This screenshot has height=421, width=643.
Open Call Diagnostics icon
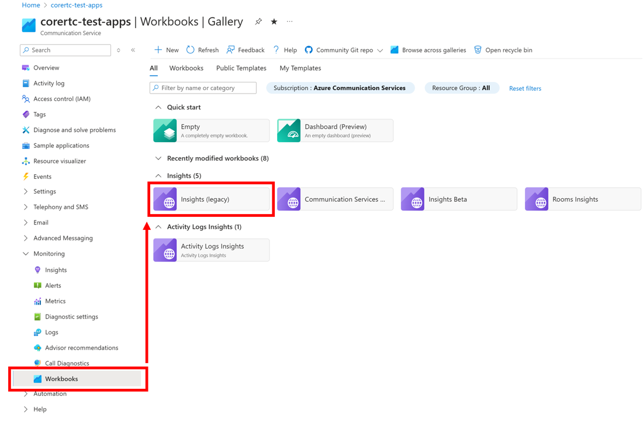[x=38, y=363]
